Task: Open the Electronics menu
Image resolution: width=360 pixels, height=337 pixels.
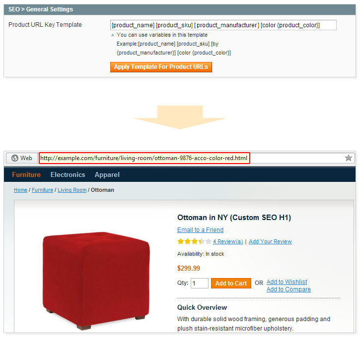Action: (x=68, y=174)
